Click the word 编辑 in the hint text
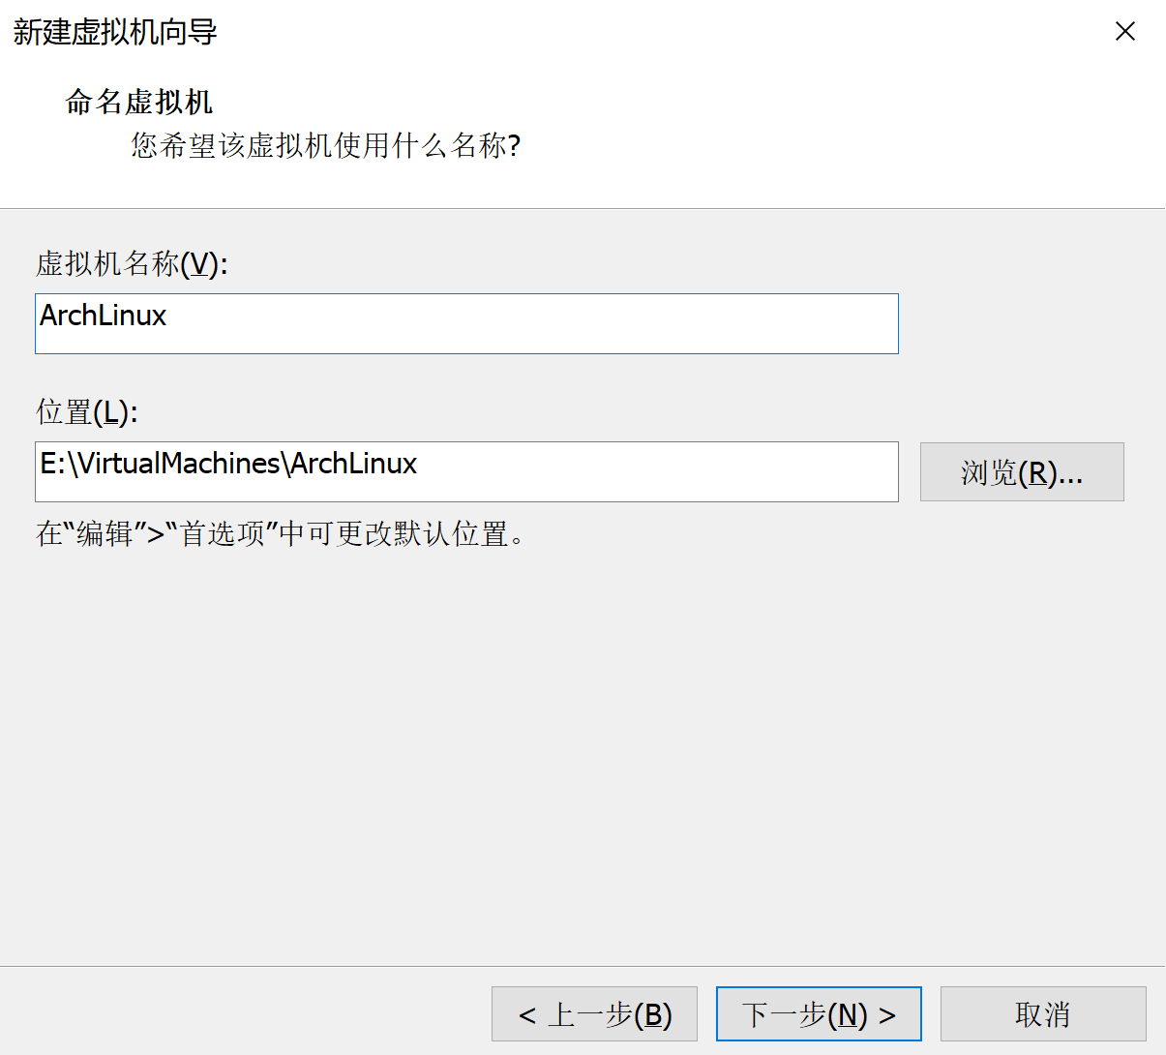 click(105, 534)
